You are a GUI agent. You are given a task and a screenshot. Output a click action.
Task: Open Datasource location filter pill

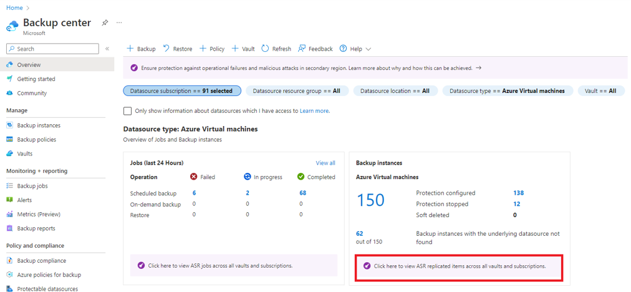(395, 91)
